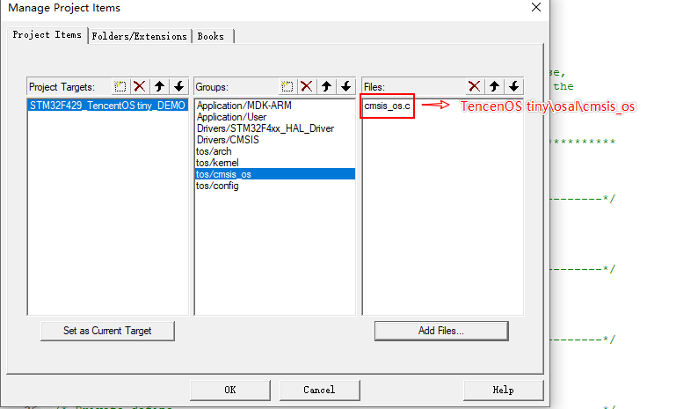Image resolution: width=698 pixels, height=409 pixels.
Task: Move the Project Target down
Action: click(179, 86)
